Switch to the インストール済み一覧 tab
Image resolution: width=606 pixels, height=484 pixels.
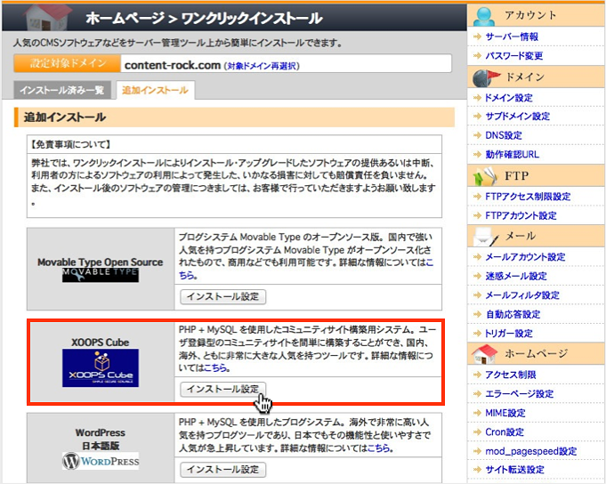coord(62,90)
